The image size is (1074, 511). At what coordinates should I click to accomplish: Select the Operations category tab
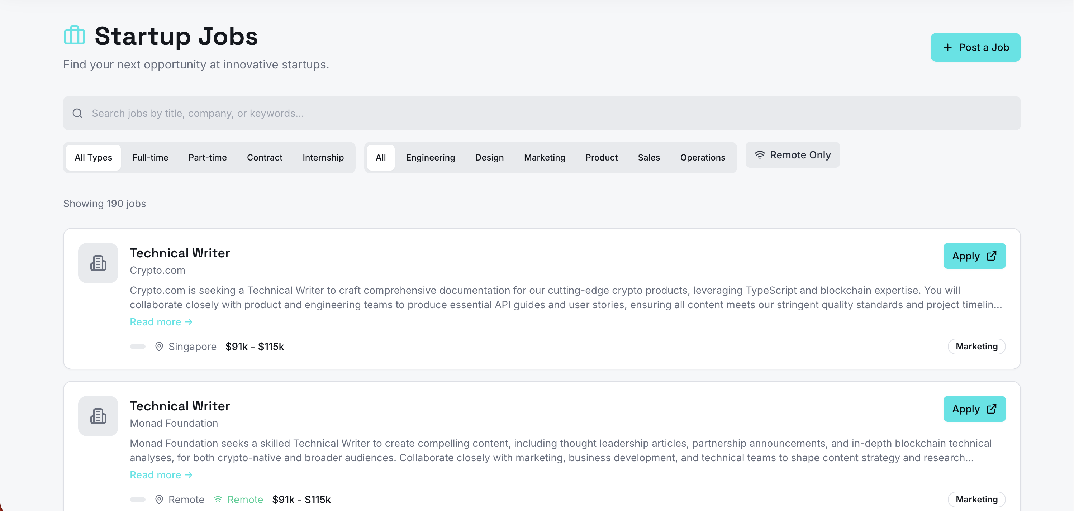(703, 158)
